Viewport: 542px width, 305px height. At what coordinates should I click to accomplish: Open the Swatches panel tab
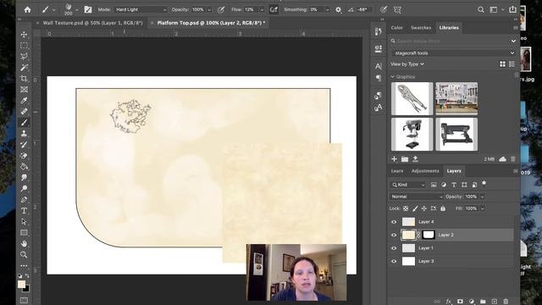[421, 28]
